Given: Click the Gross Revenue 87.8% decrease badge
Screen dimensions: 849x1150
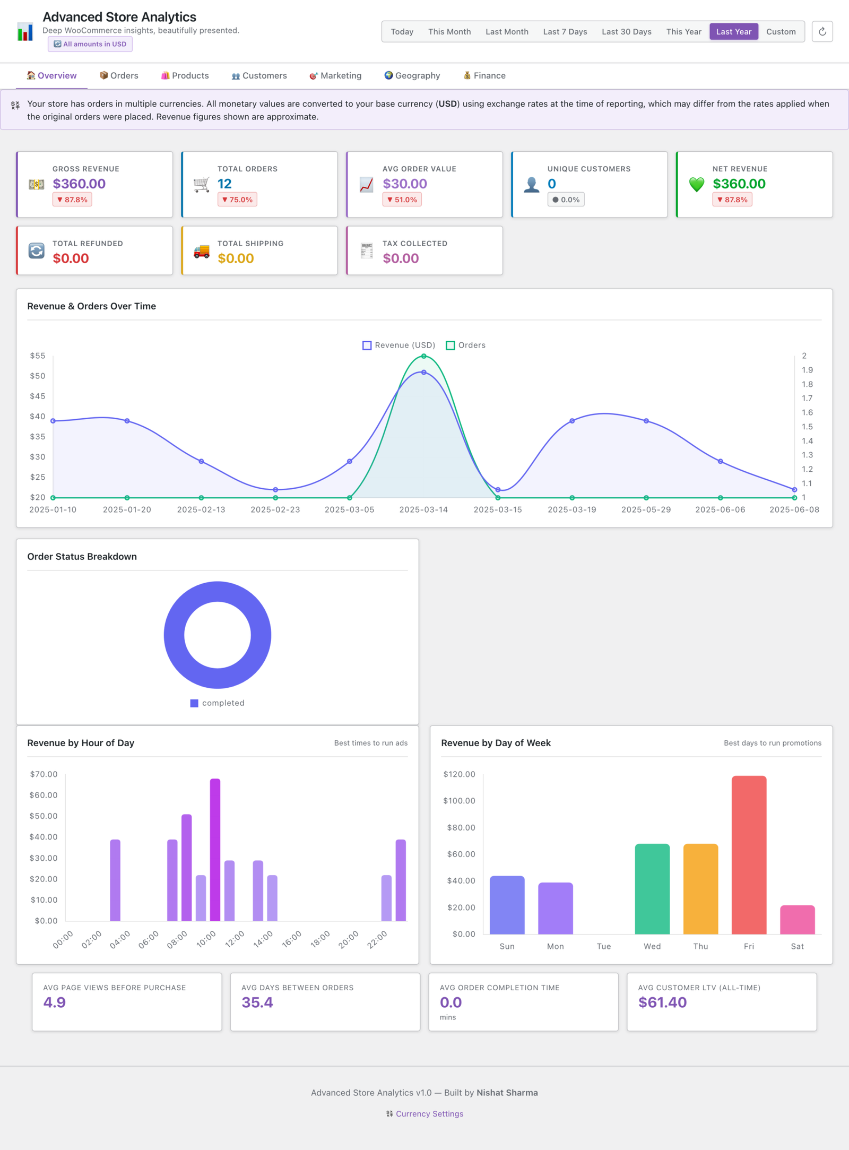Looking at the screenshot, I should pyautogui.click(x=72, y=200).
